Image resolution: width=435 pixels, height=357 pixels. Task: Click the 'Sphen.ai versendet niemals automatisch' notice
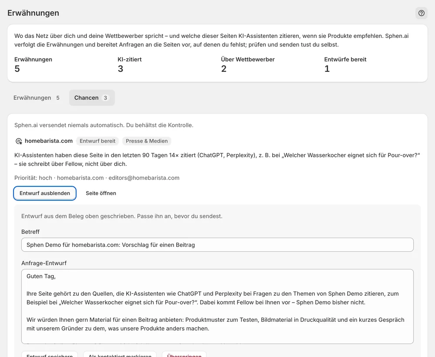(x=104, y=125)
